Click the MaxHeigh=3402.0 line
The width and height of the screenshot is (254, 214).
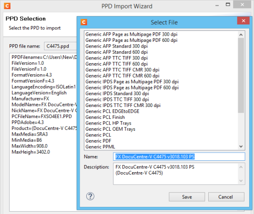(x=31, y=152)
